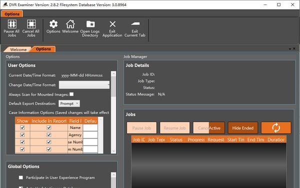Toggle Participate in User Experience Program checkbox

pos(21,177)
